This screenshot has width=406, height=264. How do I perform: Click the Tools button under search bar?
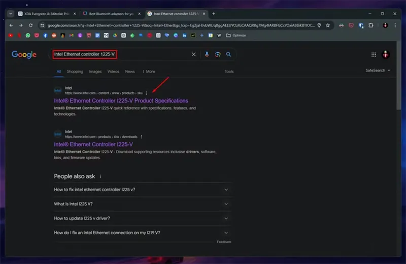point(229,71)
